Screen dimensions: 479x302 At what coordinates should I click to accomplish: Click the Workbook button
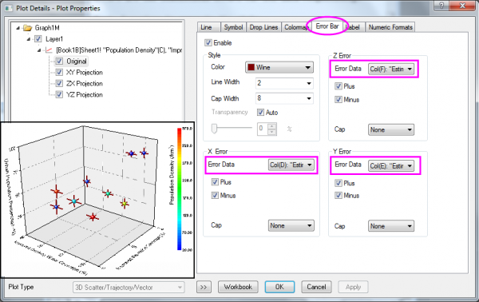tap(238, 287)
